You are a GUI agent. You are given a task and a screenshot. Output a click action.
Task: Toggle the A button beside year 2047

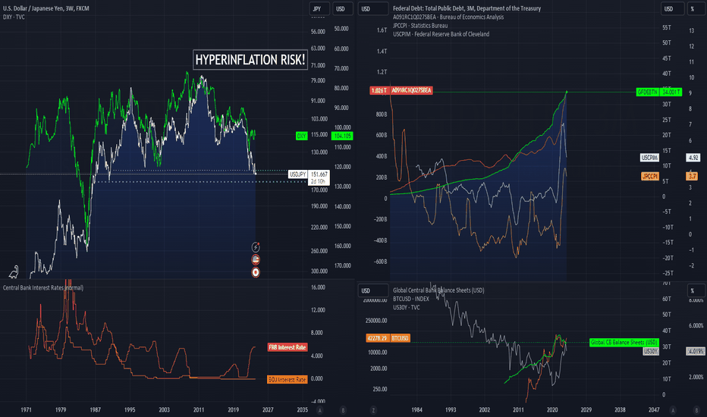click(x=673, y=410)
